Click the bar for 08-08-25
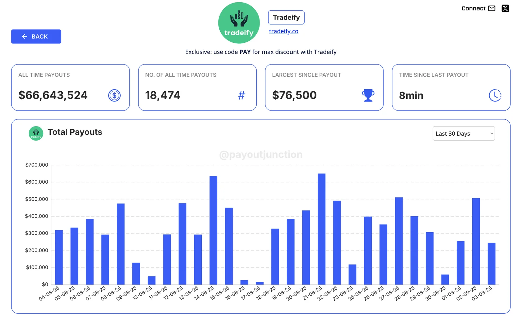523x317 pixels. (x=121, y=244)
